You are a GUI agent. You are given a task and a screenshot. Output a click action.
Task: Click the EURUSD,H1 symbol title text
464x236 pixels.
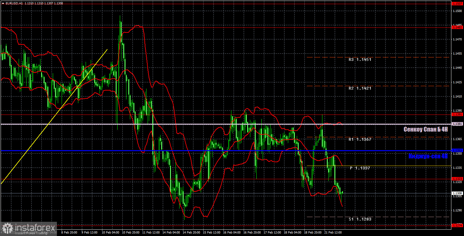tap(14, 3)
